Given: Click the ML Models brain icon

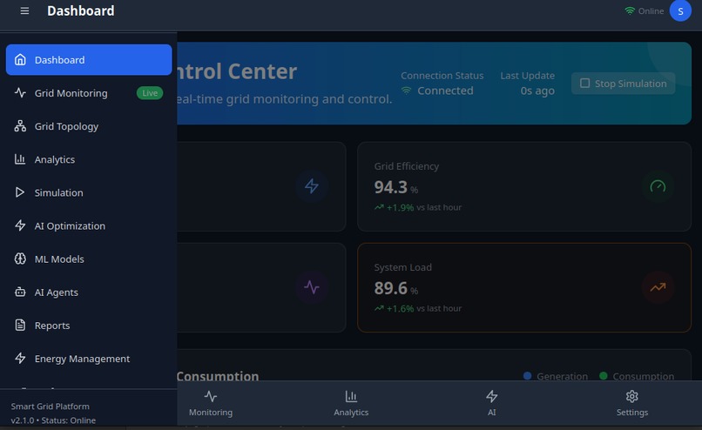Looking at the screenshot, I should point(20,259).
